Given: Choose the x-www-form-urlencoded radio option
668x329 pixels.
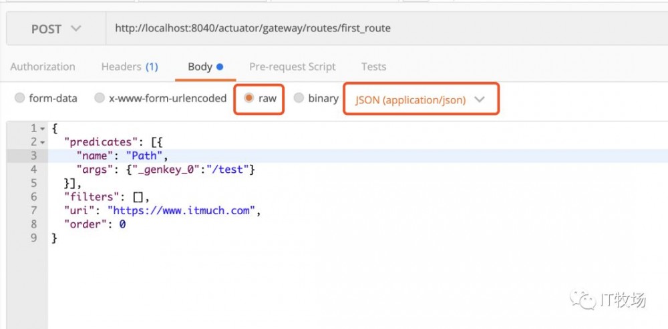Looking at the screenshot, I should click(x=100, y=98).
